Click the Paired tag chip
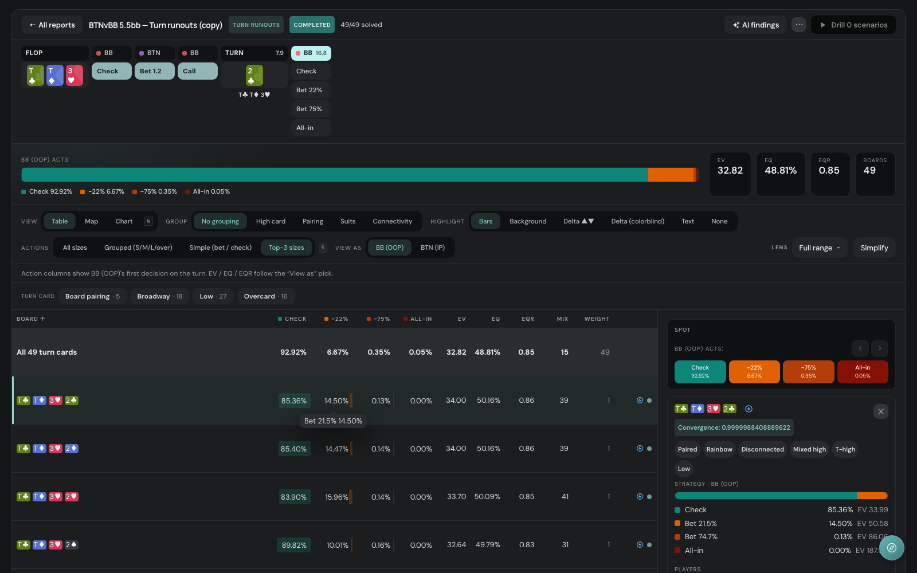Viewport: 917px width, 573px height. [687, 449]
